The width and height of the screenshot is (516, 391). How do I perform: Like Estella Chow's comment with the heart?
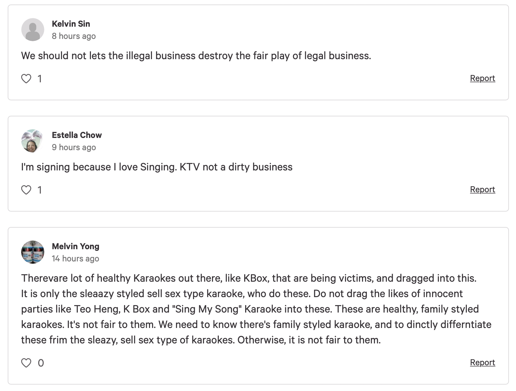coord(26,190)
